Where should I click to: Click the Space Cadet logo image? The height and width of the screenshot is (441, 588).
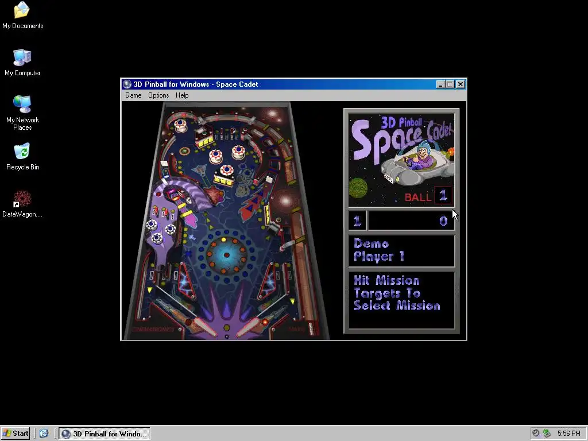tap(401, 160)
